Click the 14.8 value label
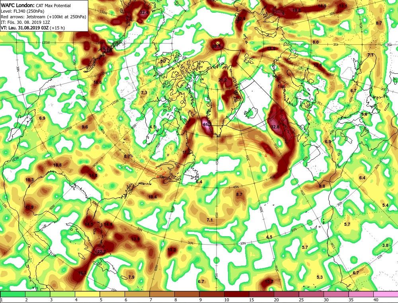398x303 pixels. click(93, 175)
